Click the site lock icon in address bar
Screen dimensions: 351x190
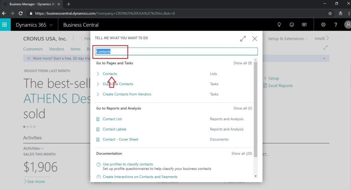tap(31, 13)
